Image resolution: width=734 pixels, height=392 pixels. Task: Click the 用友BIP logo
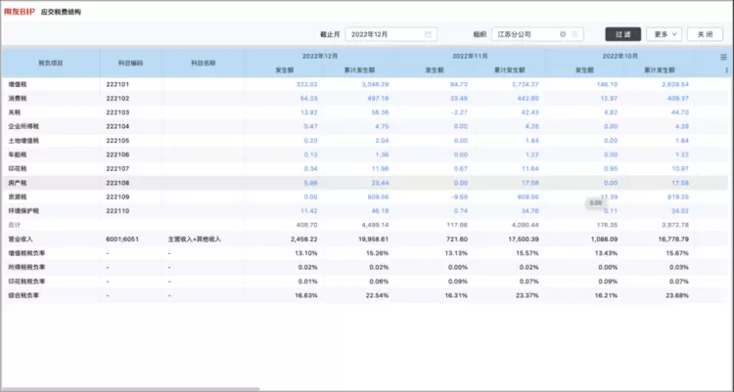(x=21, y=12)
